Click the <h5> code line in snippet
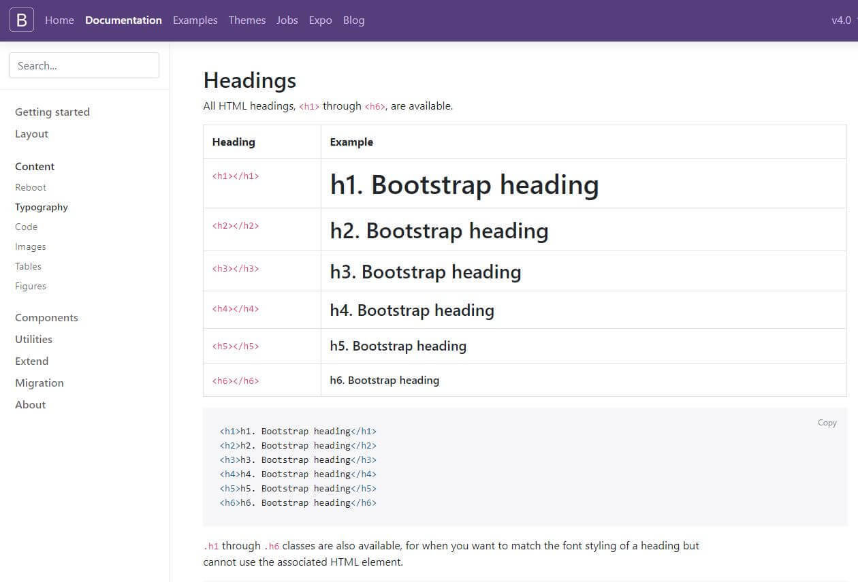Viewport: 858px width, 582px height. (x=298, y=488)
